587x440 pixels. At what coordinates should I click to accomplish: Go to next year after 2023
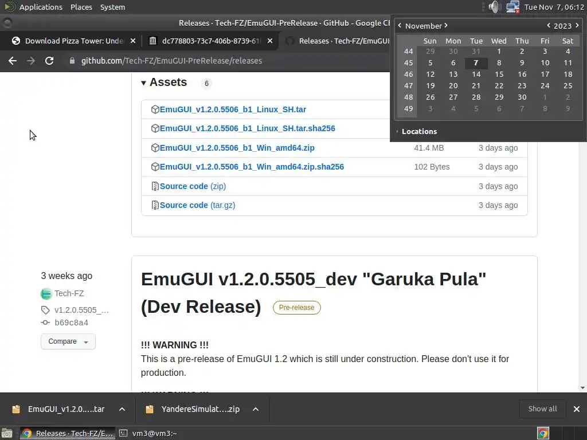click(577, 25)
